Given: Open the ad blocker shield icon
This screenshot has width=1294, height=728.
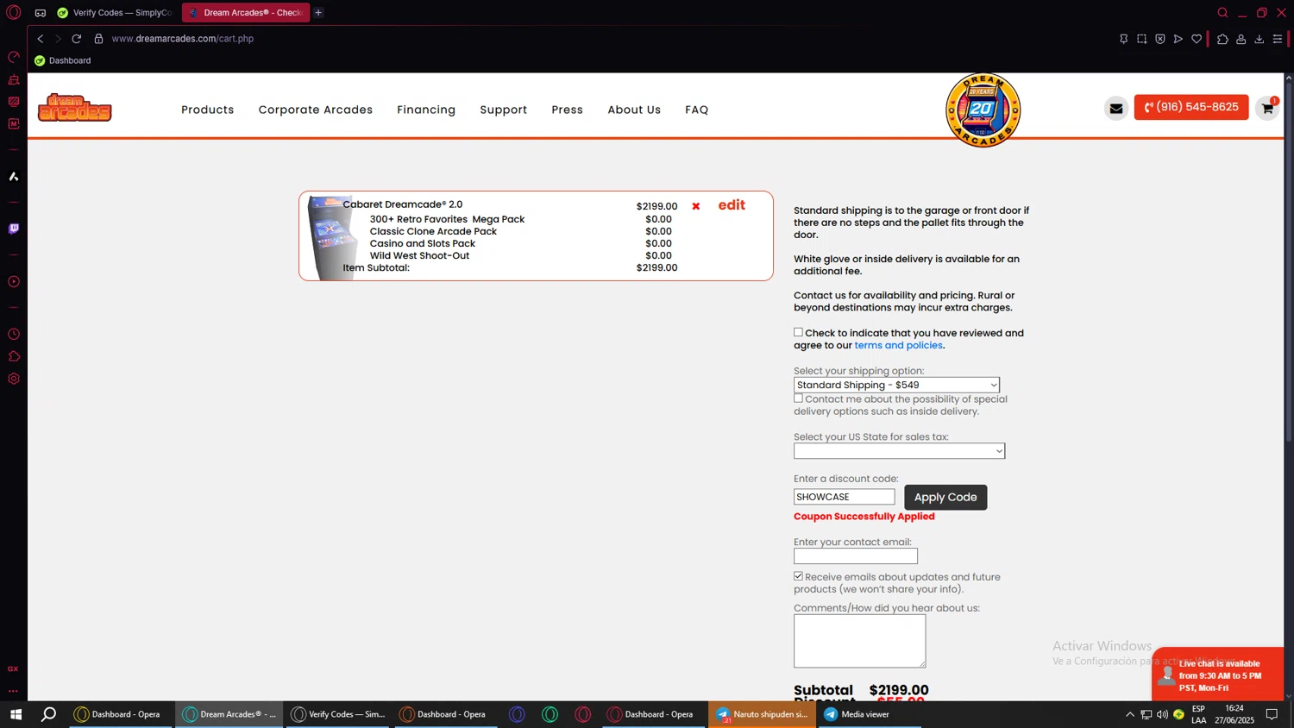Looking at the screenshot, I should pos(1159,39).
